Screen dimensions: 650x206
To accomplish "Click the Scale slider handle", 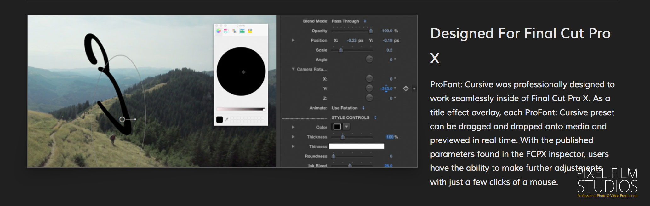I will click(341, 50).
